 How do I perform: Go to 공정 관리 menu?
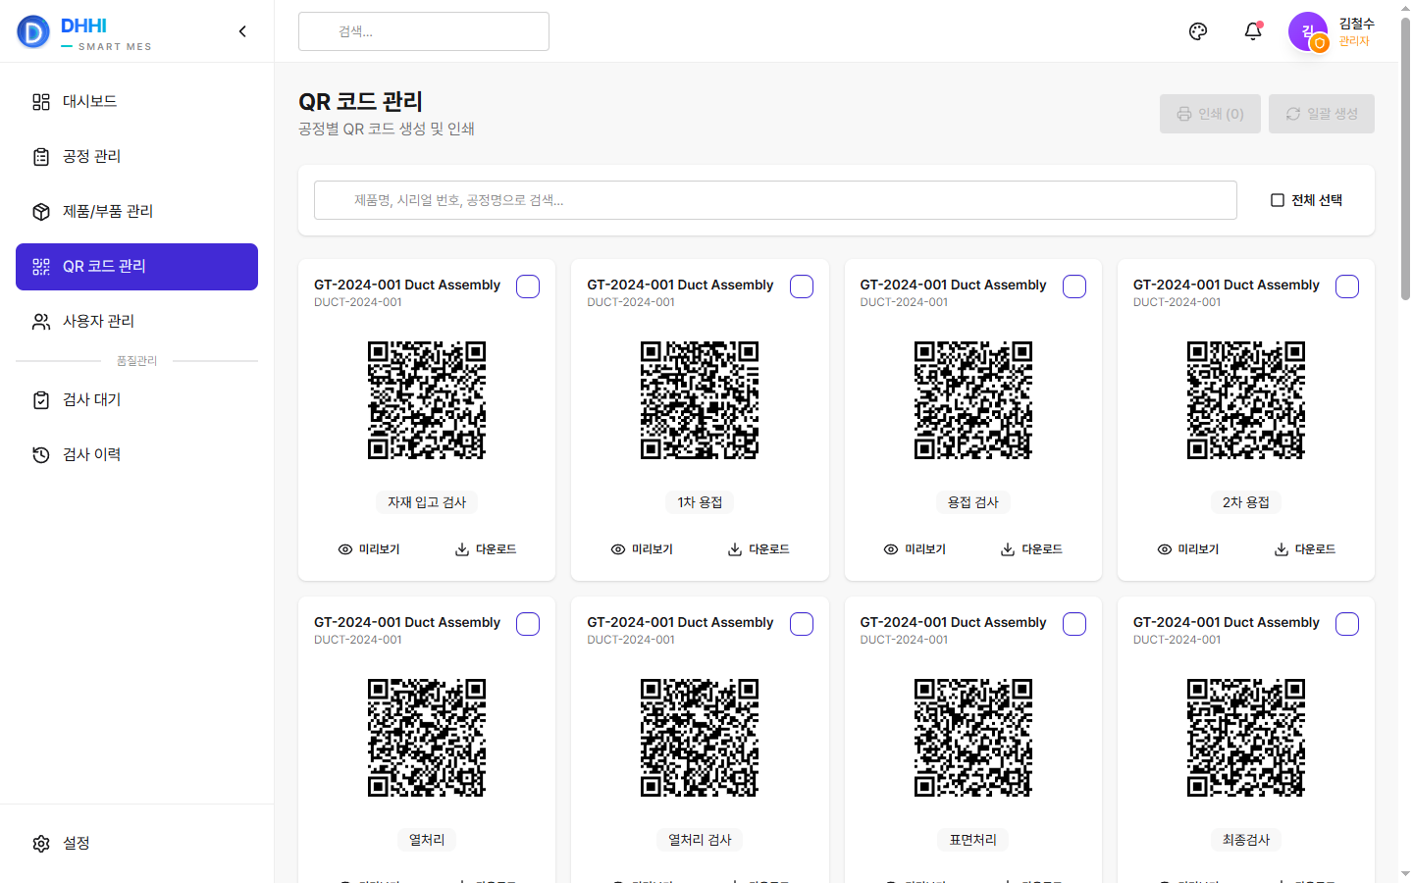136,157
